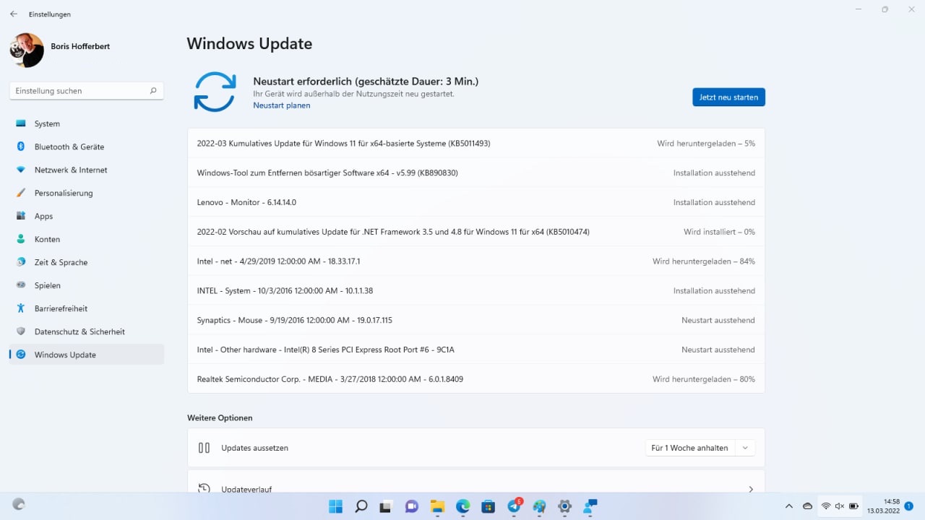Select the Apps category
The width and height of the screenshot is (925, 520).
click(x=43, y=216)
